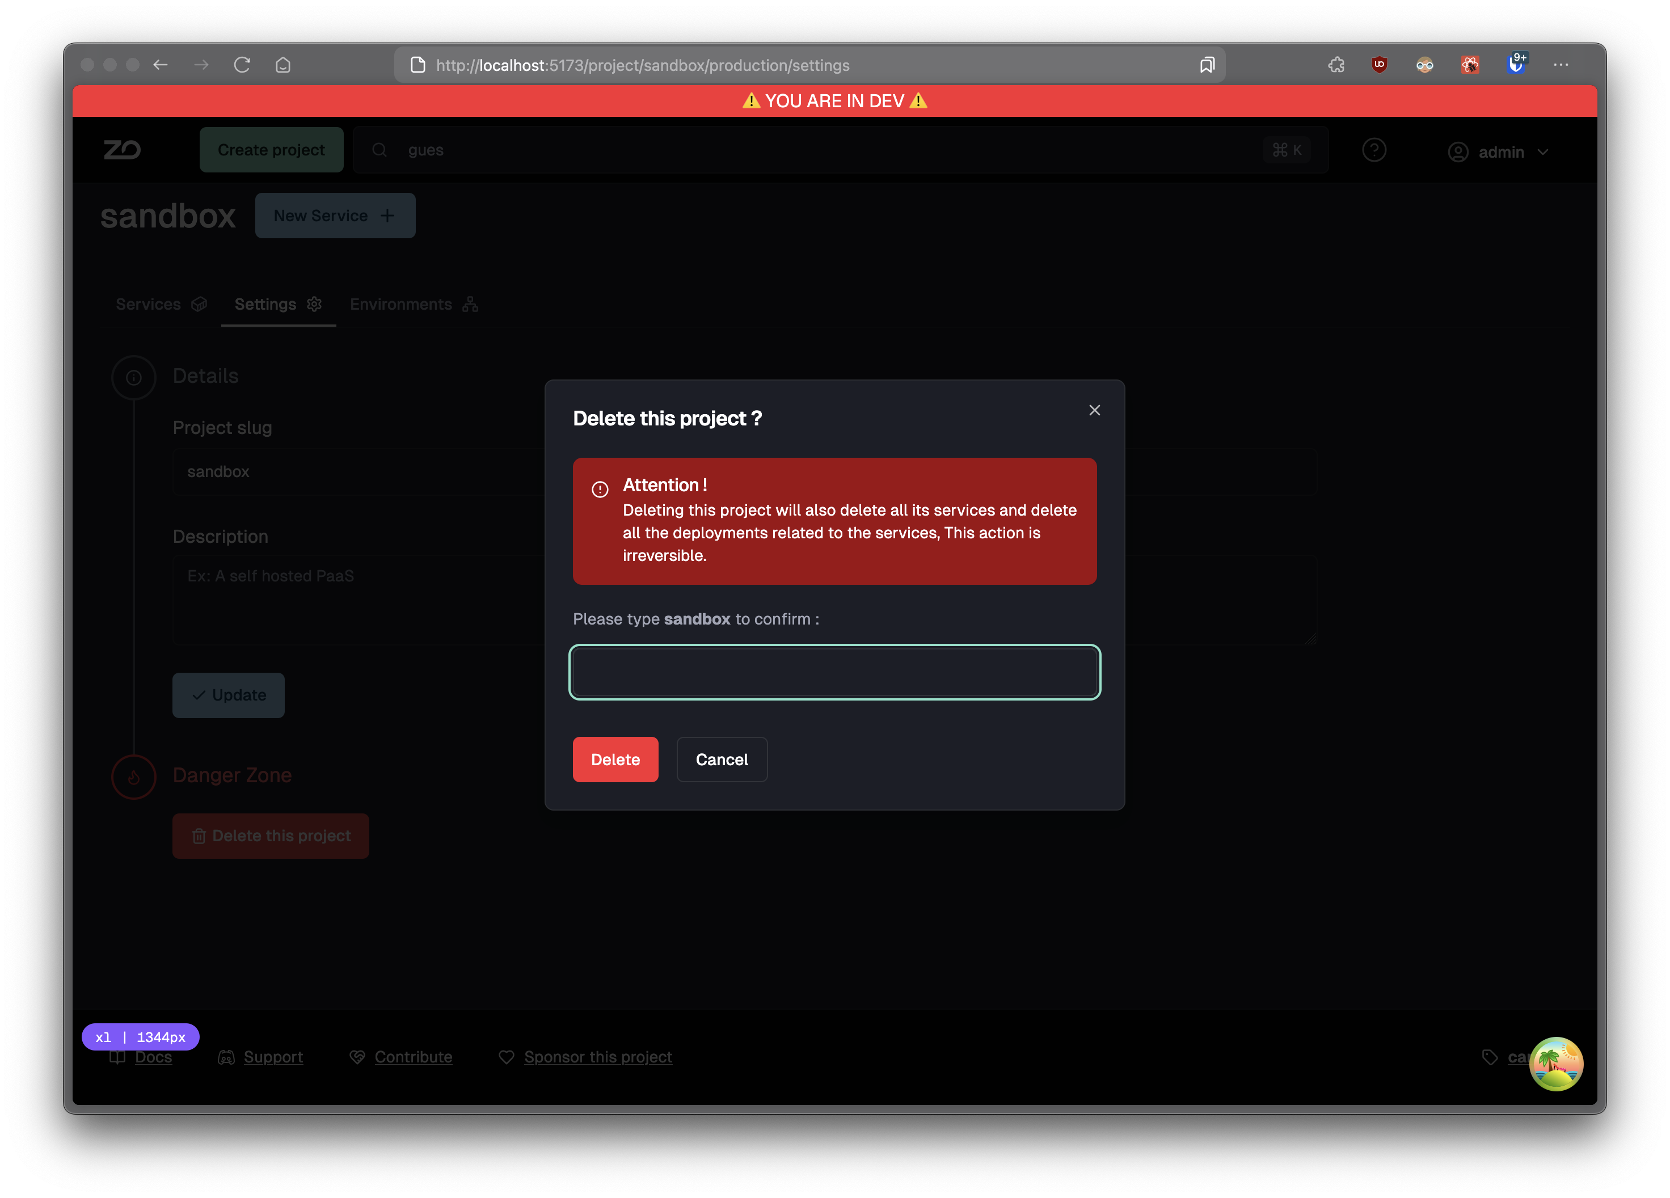
Task: Click the page info icon in address bar
Action: (x=417, y=65)
